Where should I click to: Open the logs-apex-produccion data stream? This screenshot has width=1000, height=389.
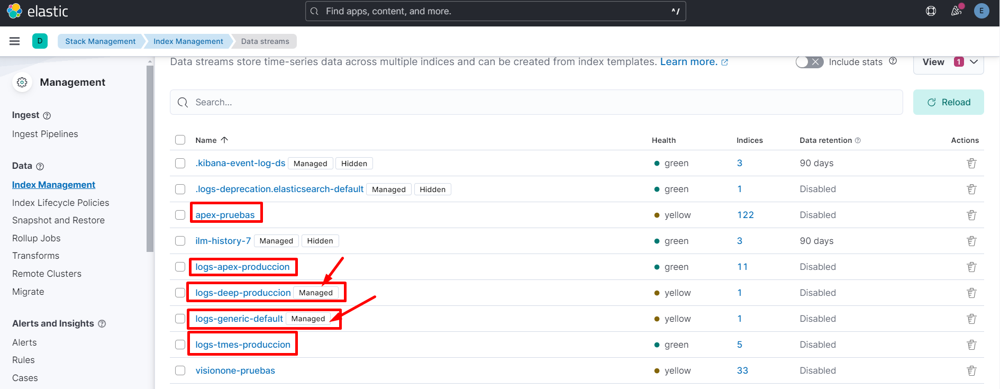click(x=242, y=267)
